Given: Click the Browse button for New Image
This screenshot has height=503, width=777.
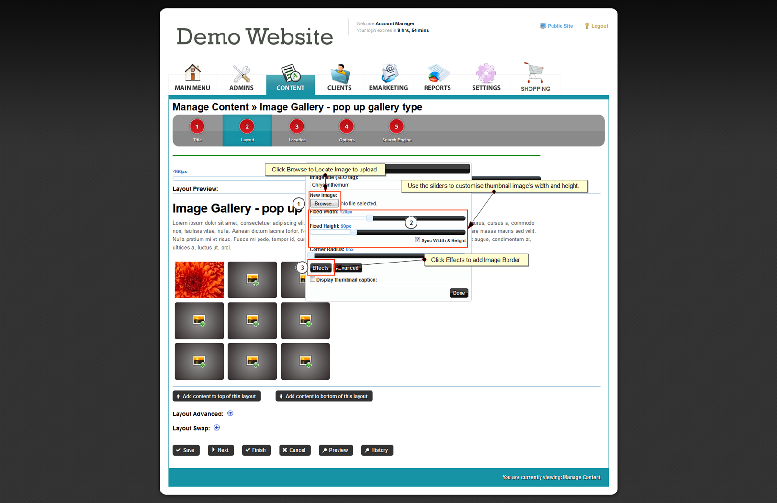Looking at the screenshot, I should pyautogui.click(x=324, y=204).
